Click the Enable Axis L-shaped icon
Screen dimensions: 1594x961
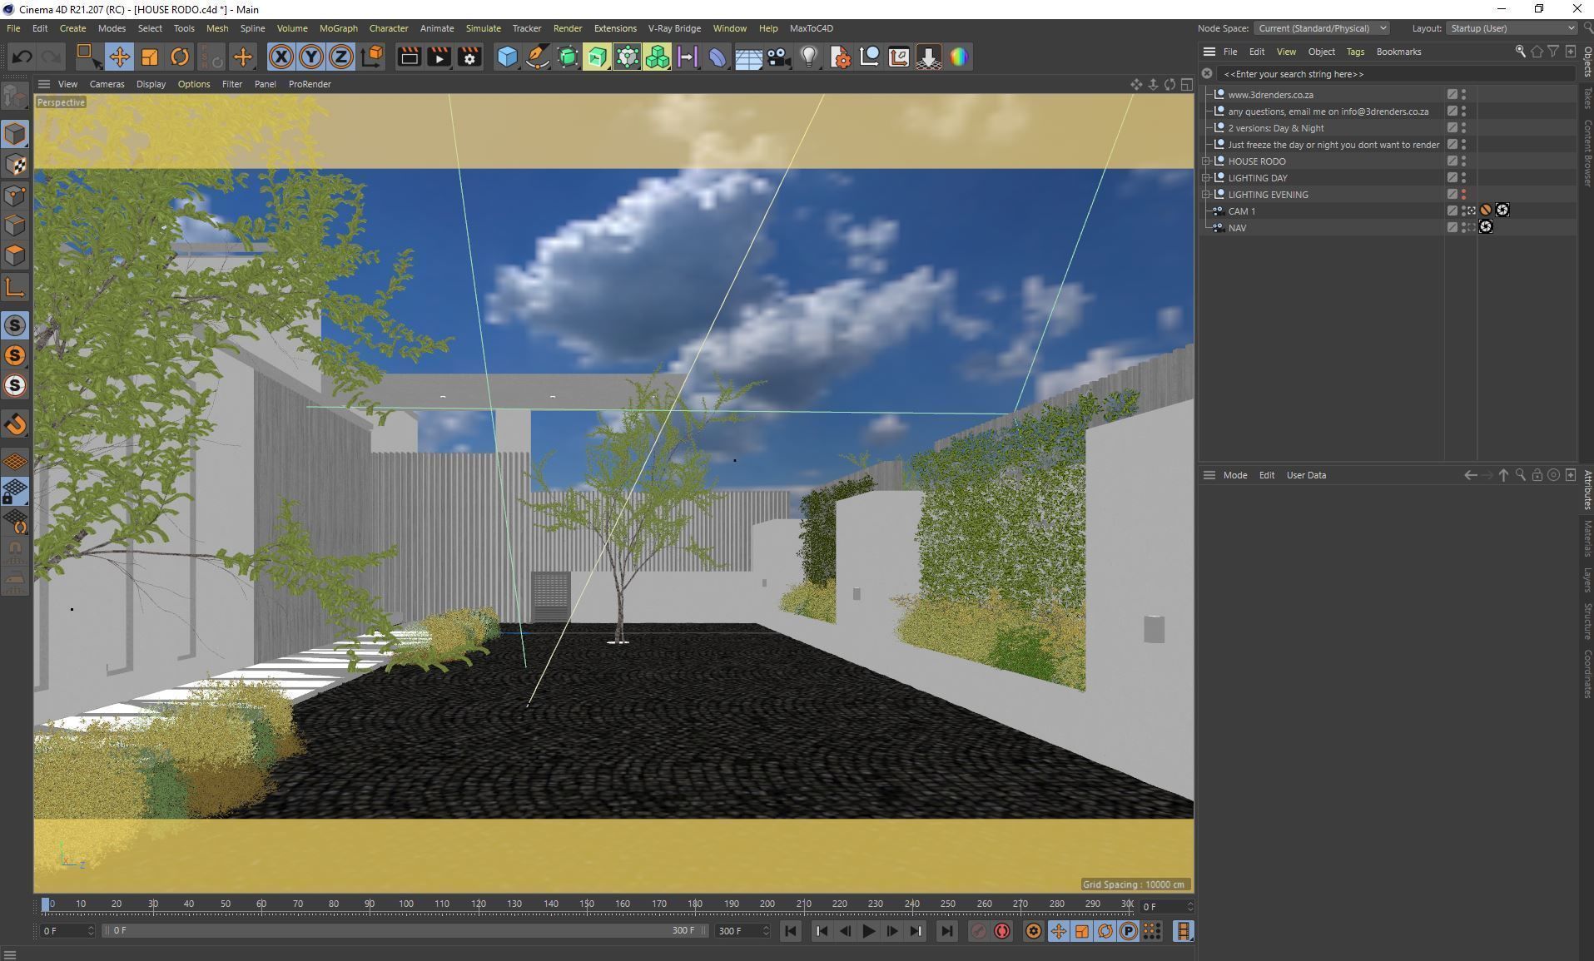pos(15,289)
